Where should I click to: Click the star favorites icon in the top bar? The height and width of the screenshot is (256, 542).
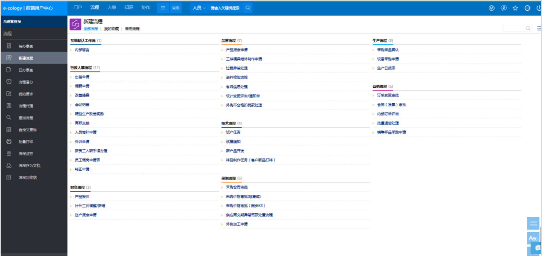tap(515, 8)
